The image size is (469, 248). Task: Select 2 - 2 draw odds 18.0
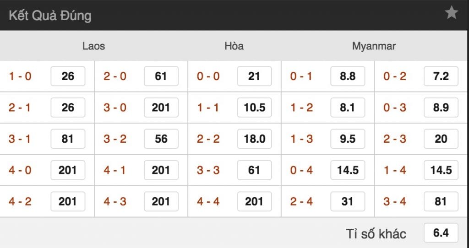pos(254,139)
